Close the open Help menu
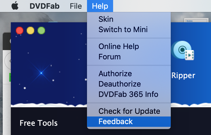This screenshot has width=211, height=135. (x=100, y=6)
